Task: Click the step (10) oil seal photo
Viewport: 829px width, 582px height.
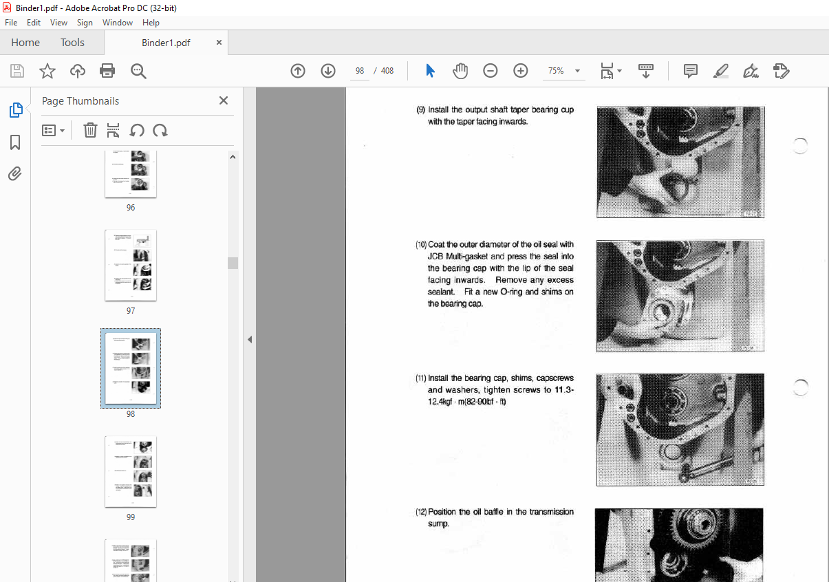Action: click(x=680, y=296)
